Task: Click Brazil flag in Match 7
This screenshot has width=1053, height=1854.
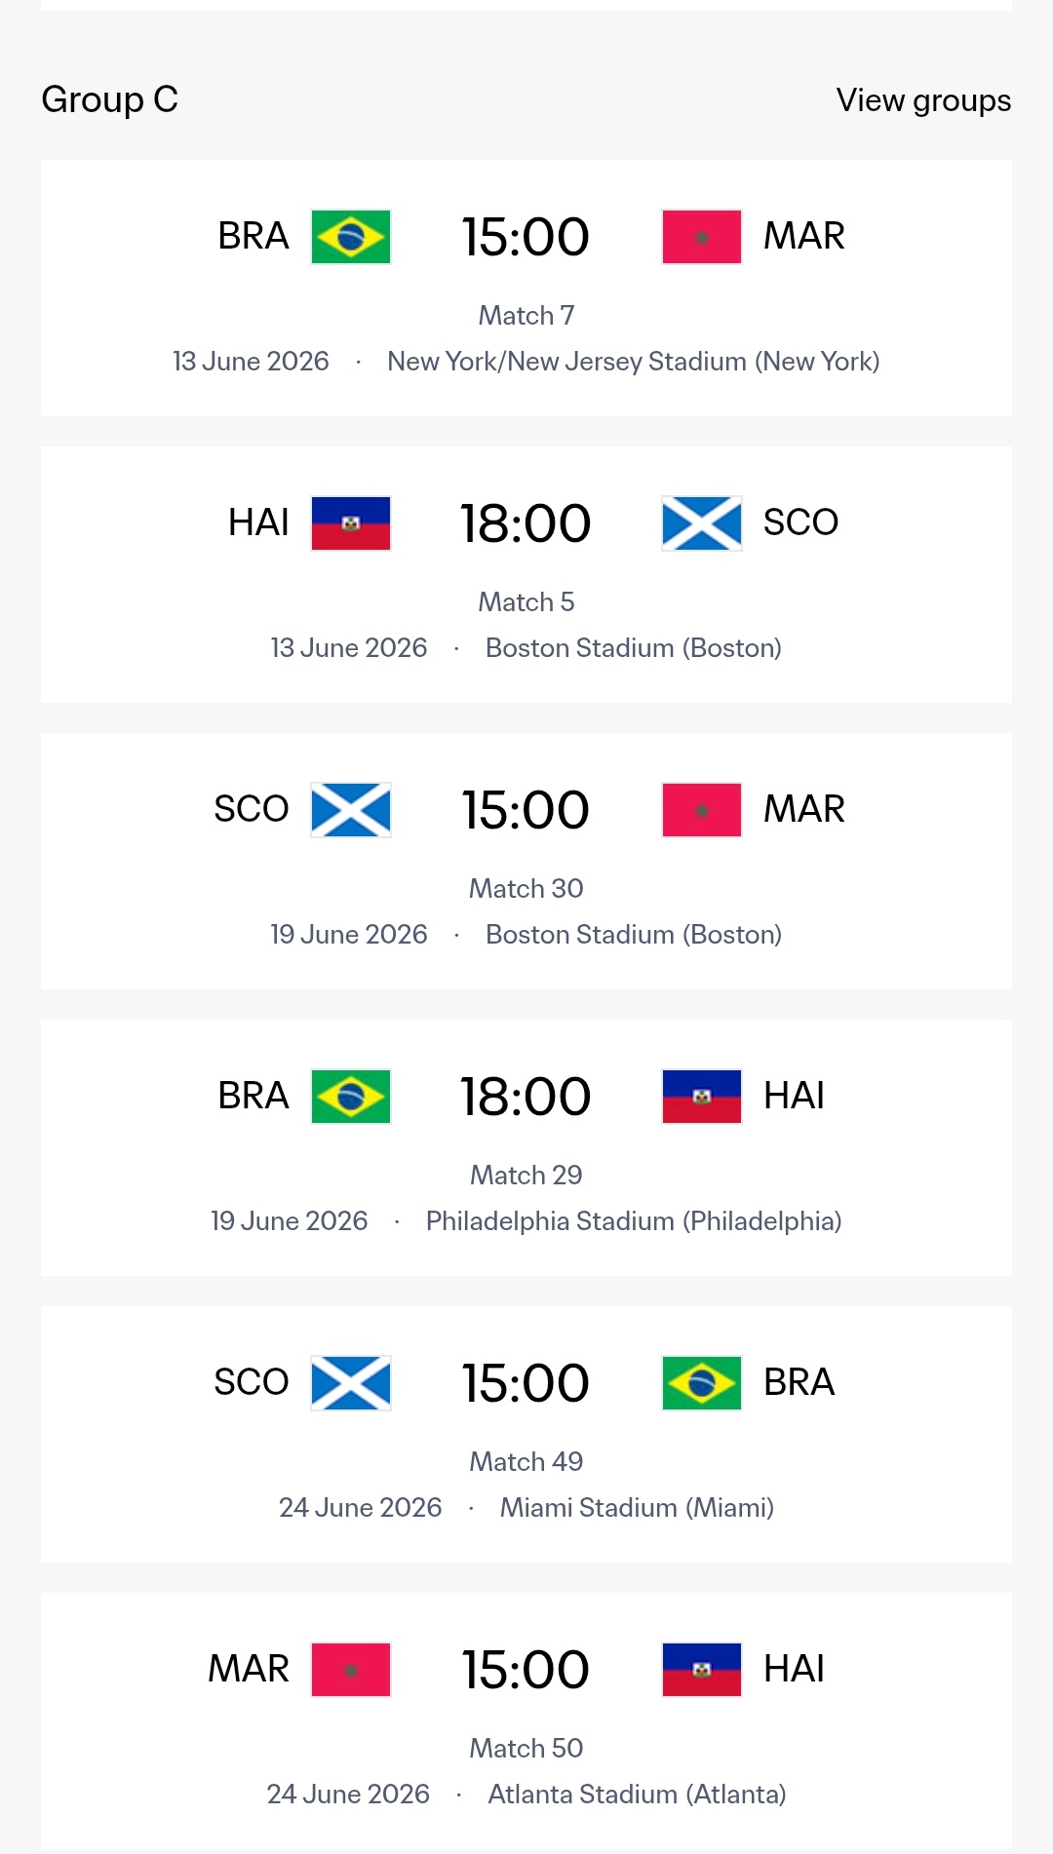Action: [351, 237]
